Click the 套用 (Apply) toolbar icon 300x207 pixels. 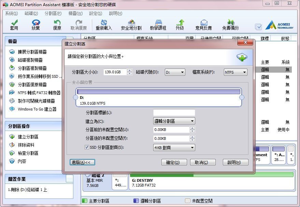14,25
